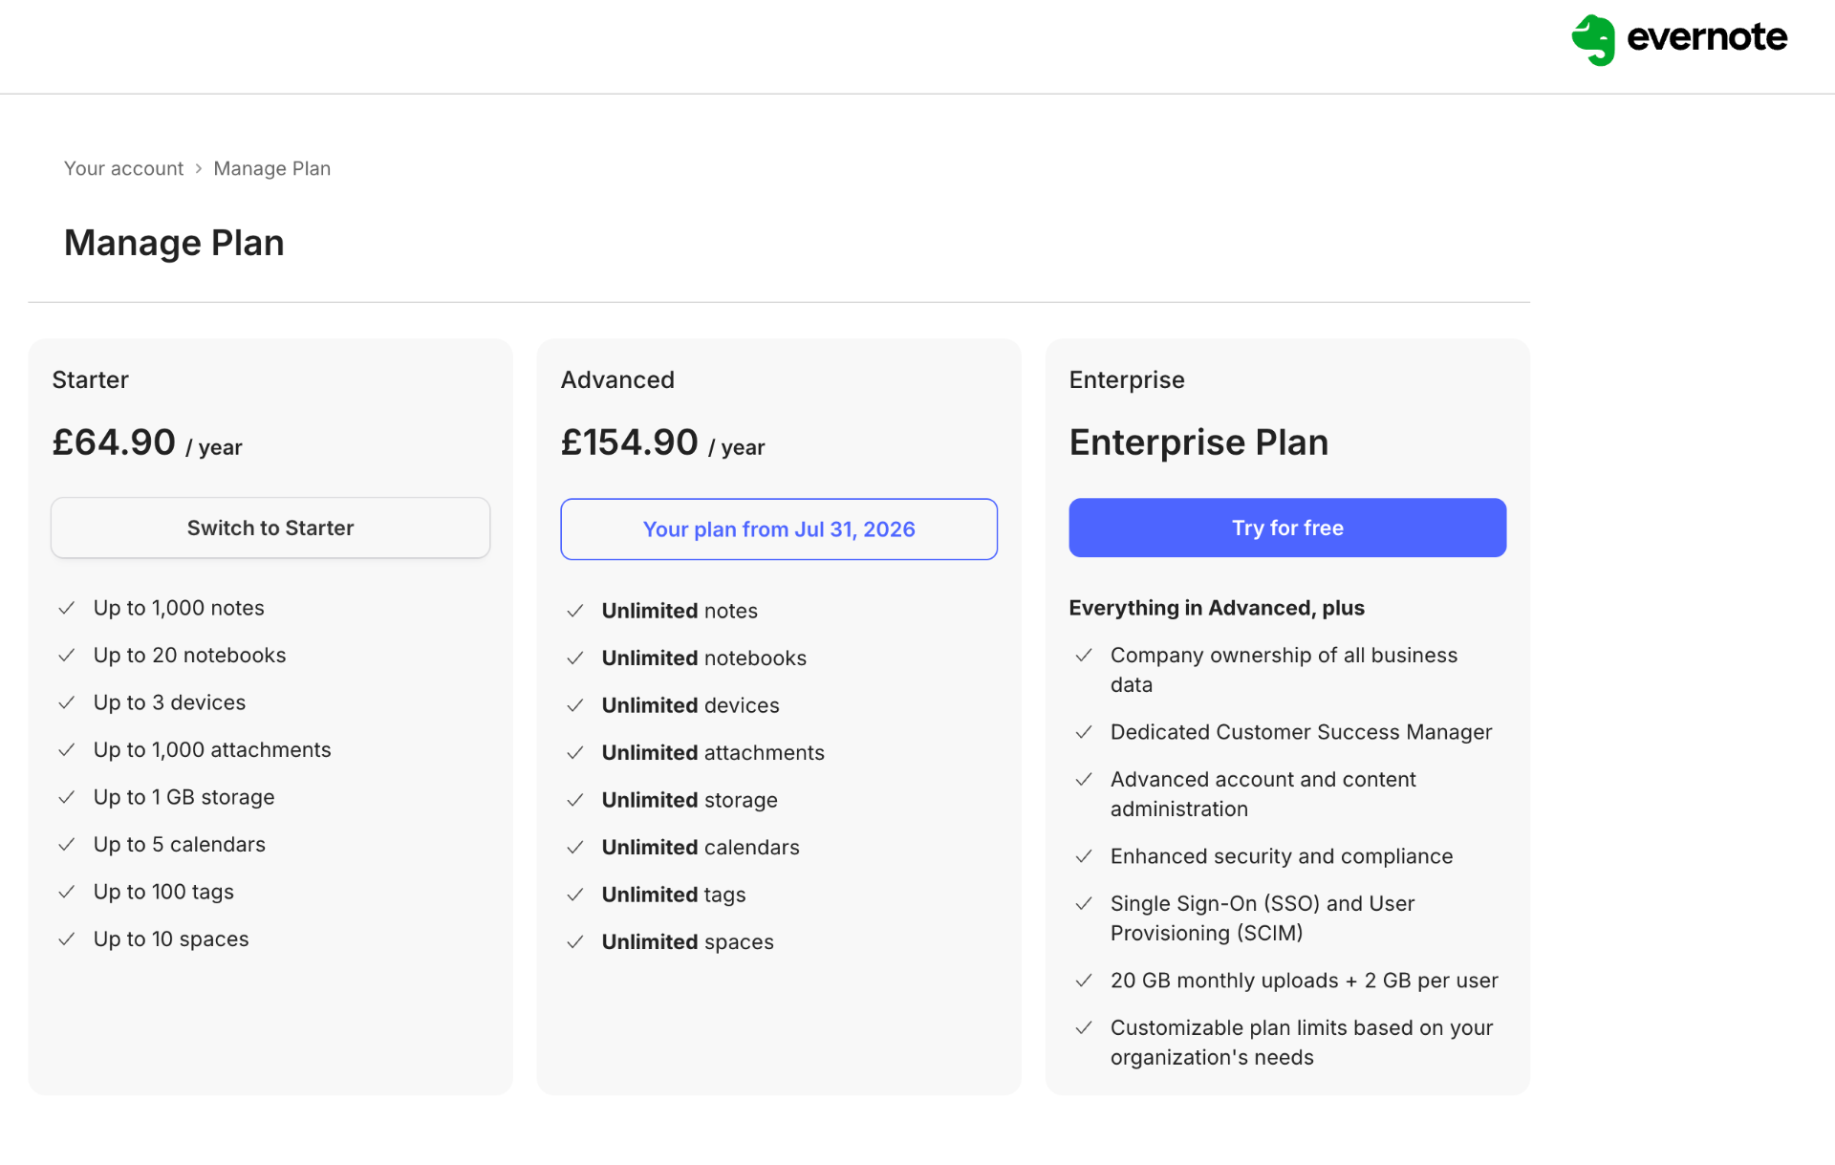Viewport: 1835px width, 1165px height.
Task: Click 'Unlimited devices' text
Action: pos(691,705)
